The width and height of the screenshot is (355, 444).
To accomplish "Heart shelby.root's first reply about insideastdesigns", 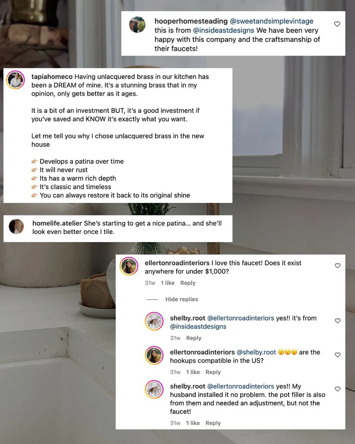I will pos(337,321).
